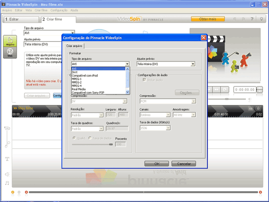Click the orange zoom-in timeline button

pos(13,192)
